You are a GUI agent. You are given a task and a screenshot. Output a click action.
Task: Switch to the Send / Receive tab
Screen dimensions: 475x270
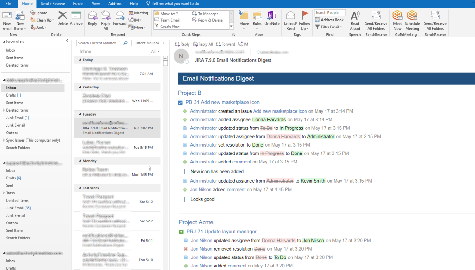(53, 4)
